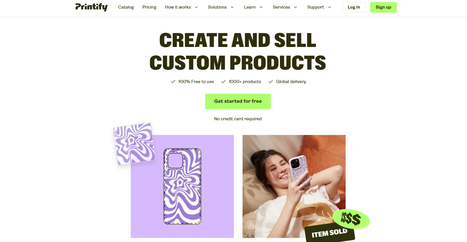467x242 pixels.
Task: Expand the Services menu chevron
Action: click(295, 7)
